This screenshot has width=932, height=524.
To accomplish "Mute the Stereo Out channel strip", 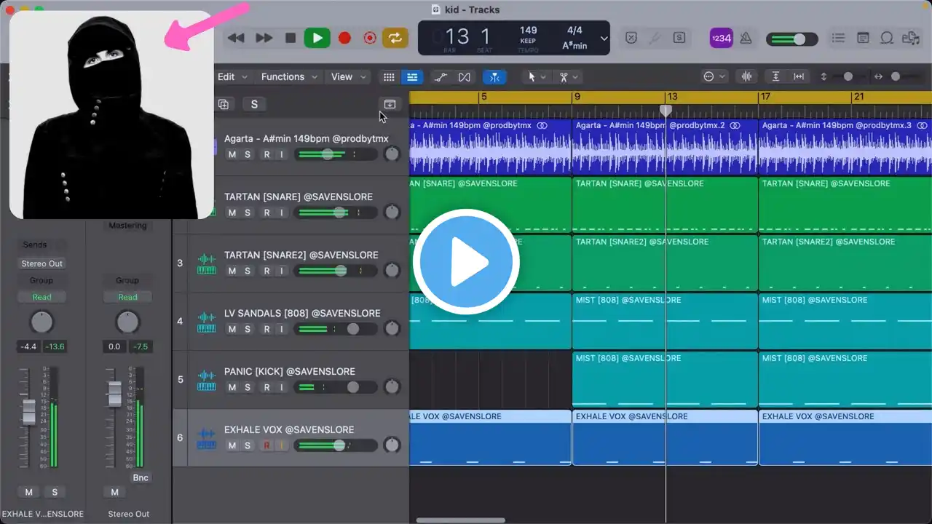I will coord(114,493).
